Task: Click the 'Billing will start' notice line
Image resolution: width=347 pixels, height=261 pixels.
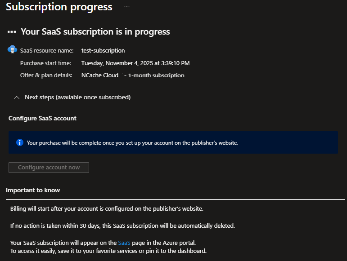Action: 107,209
